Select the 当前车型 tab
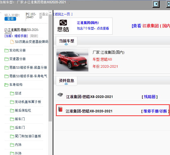 click(x=66, y=41)
